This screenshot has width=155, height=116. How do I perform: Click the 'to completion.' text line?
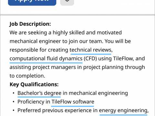pos(27,76)
